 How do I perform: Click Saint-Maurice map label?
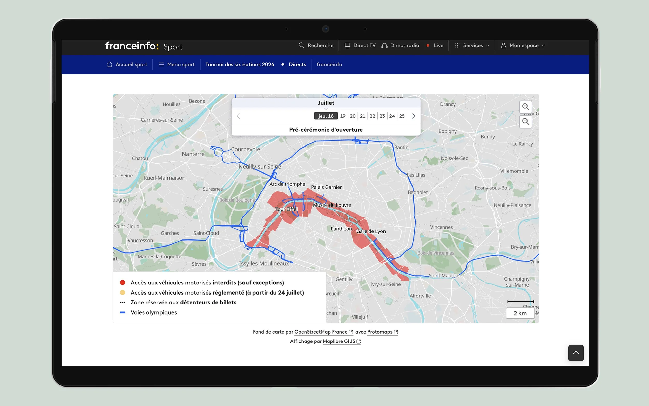pyautogui.click(x=444, y=276)
